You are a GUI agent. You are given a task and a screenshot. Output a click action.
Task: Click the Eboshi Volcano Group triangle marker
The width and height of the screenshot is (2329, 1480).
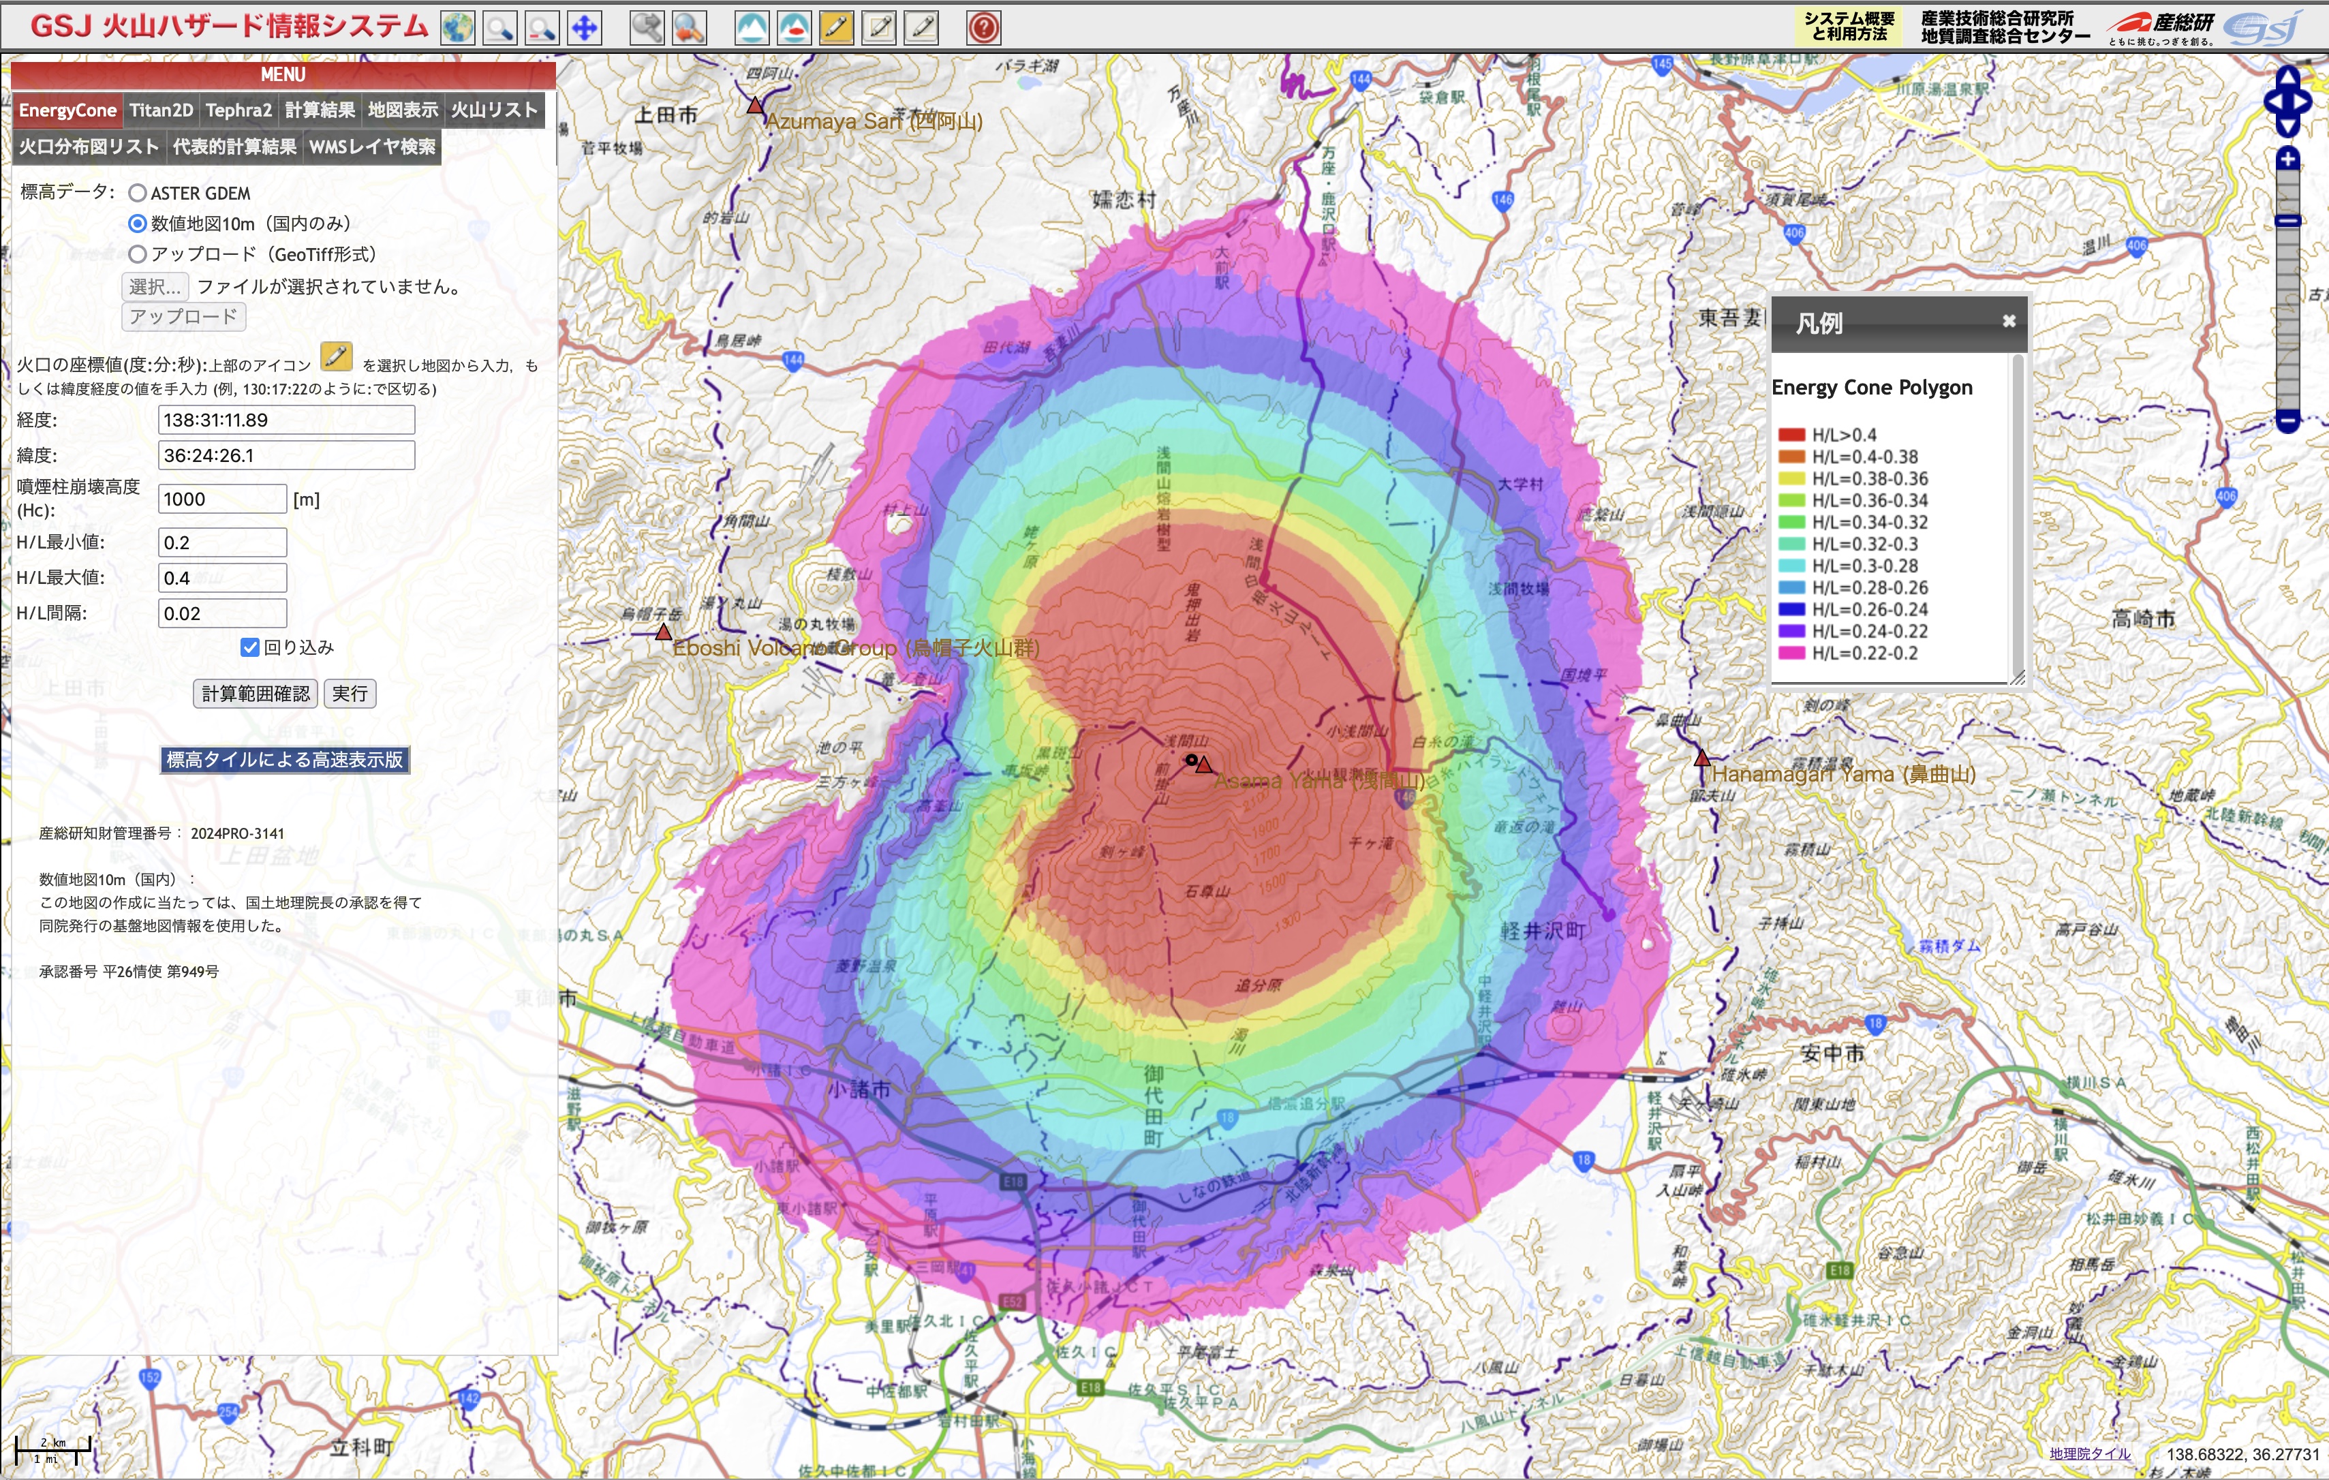[664, 632]
